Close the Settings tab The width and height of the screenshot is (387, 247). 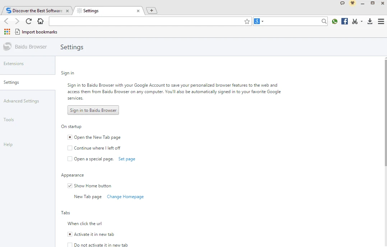click(138, 11)
